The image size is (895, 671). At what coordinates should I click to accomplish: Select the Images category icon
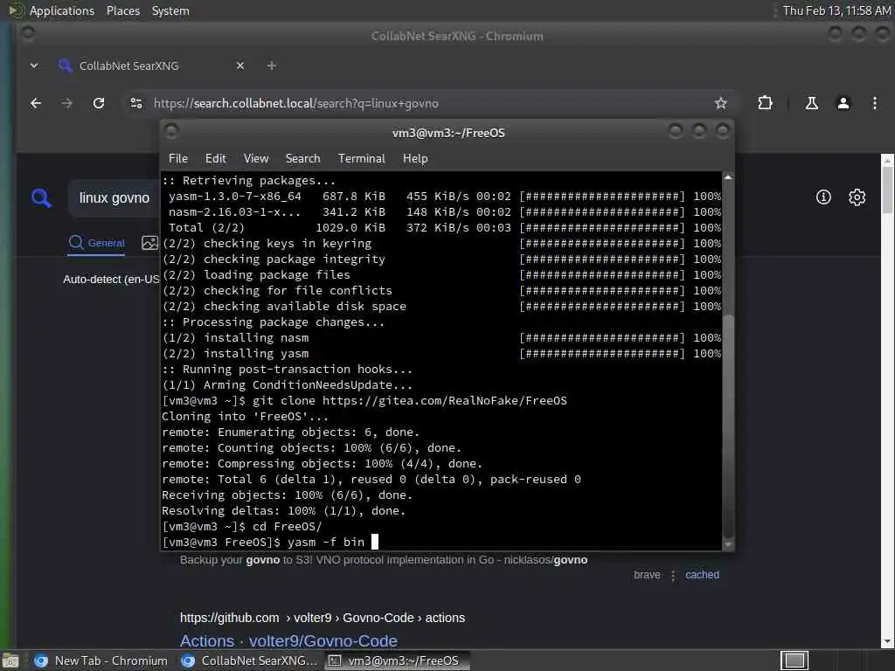(x=149, y=243)
